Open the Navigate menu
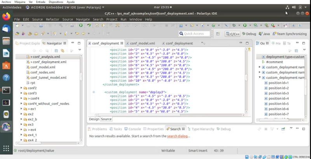The width and height of the screenshot is (311, 159). 83,19
